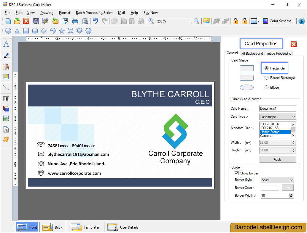
Task: Open the Templates button
Action: click(x=85, y=227)
